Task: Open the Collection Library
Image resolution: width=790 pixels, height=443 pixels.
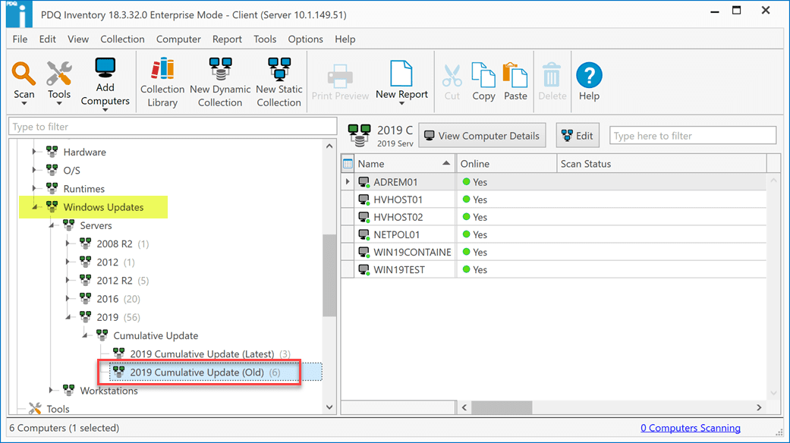Action: pos(162,82)
